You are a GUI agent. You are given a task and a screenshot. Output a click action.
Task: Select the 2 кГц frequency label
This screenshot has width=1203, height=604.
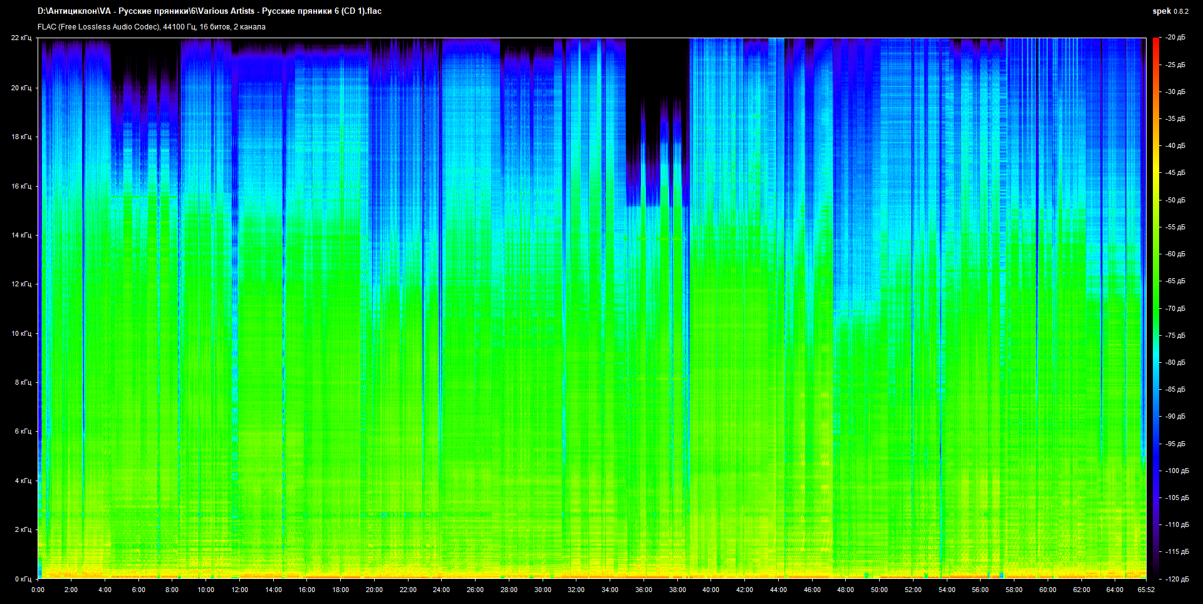point(23,529)
